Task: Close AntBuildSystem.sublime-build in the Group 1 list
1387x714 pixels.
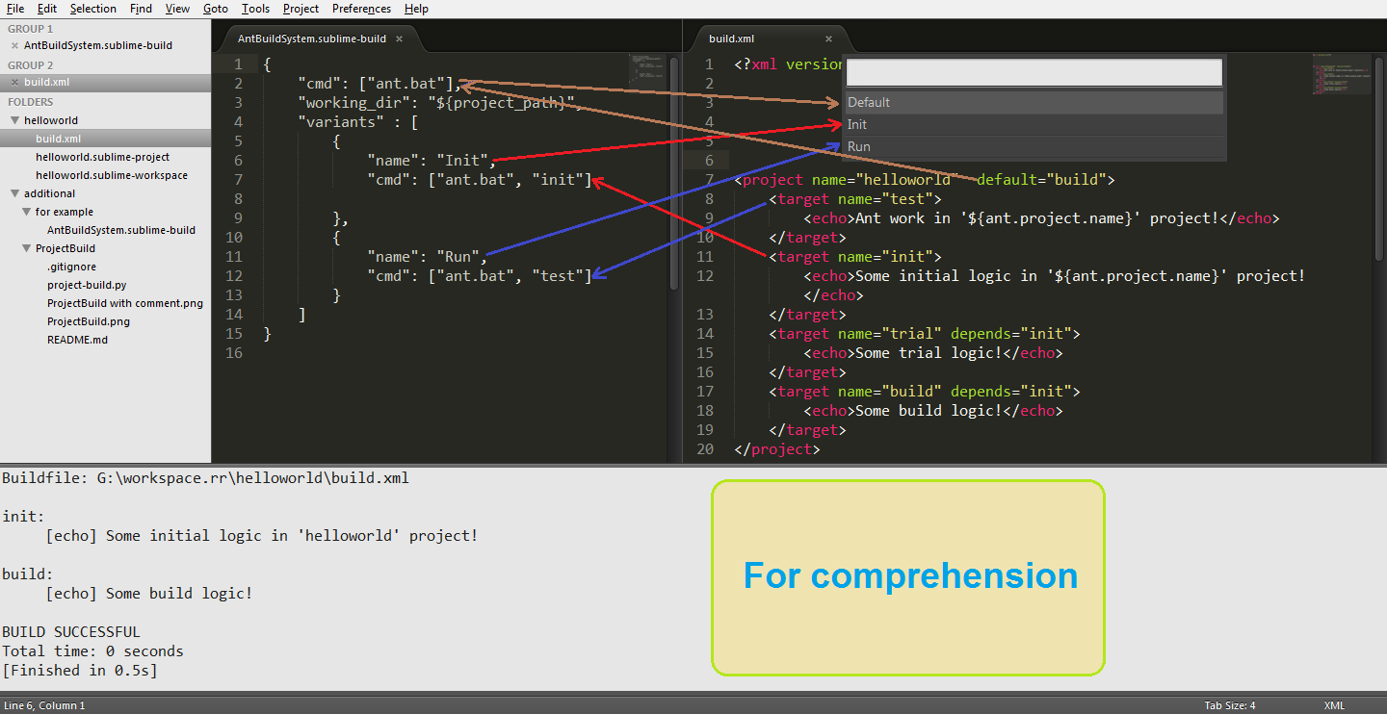Action: [x=14, y=45]
